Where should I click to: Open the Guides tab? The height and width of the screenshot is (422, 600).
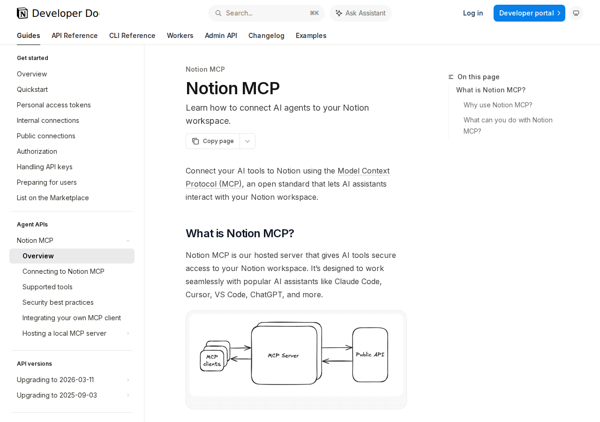[29, 36]
